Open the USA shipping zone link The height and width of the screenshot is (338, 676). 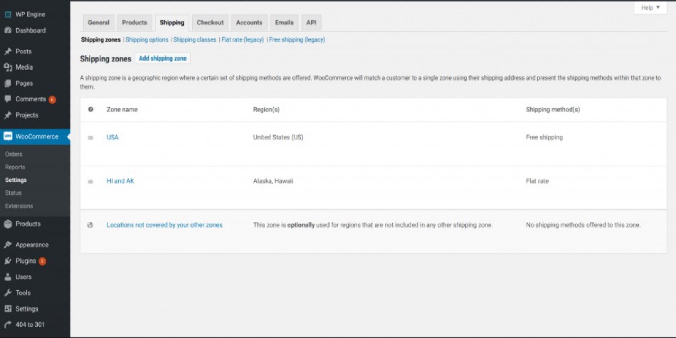click(x=113, y=137)
